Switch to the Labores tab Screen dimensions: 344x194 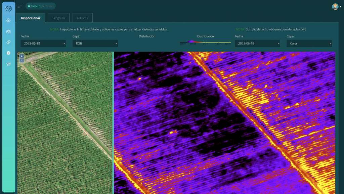pyautogui.click(x=82, y=18)
